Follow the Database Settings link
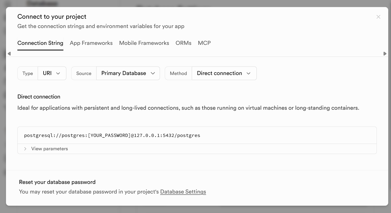 (x=183, y=192)
